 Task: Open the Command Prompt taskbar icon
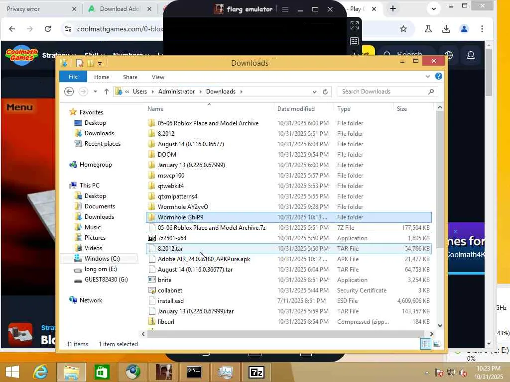point(194,372)
